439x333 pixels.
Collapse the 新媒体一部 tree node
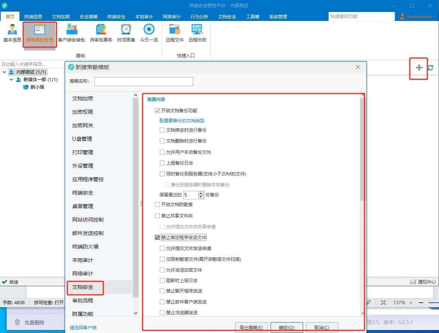coord(12,79)
